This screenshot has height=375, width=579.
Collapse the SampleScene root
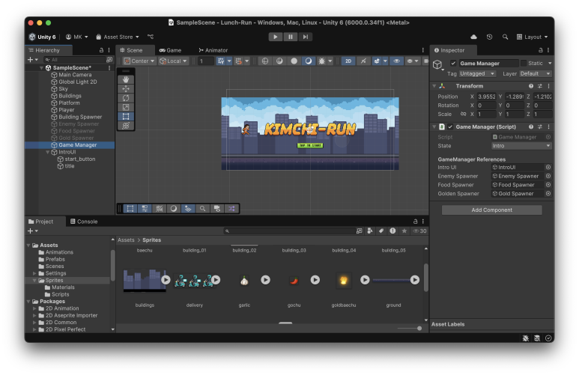click(41, 68)
